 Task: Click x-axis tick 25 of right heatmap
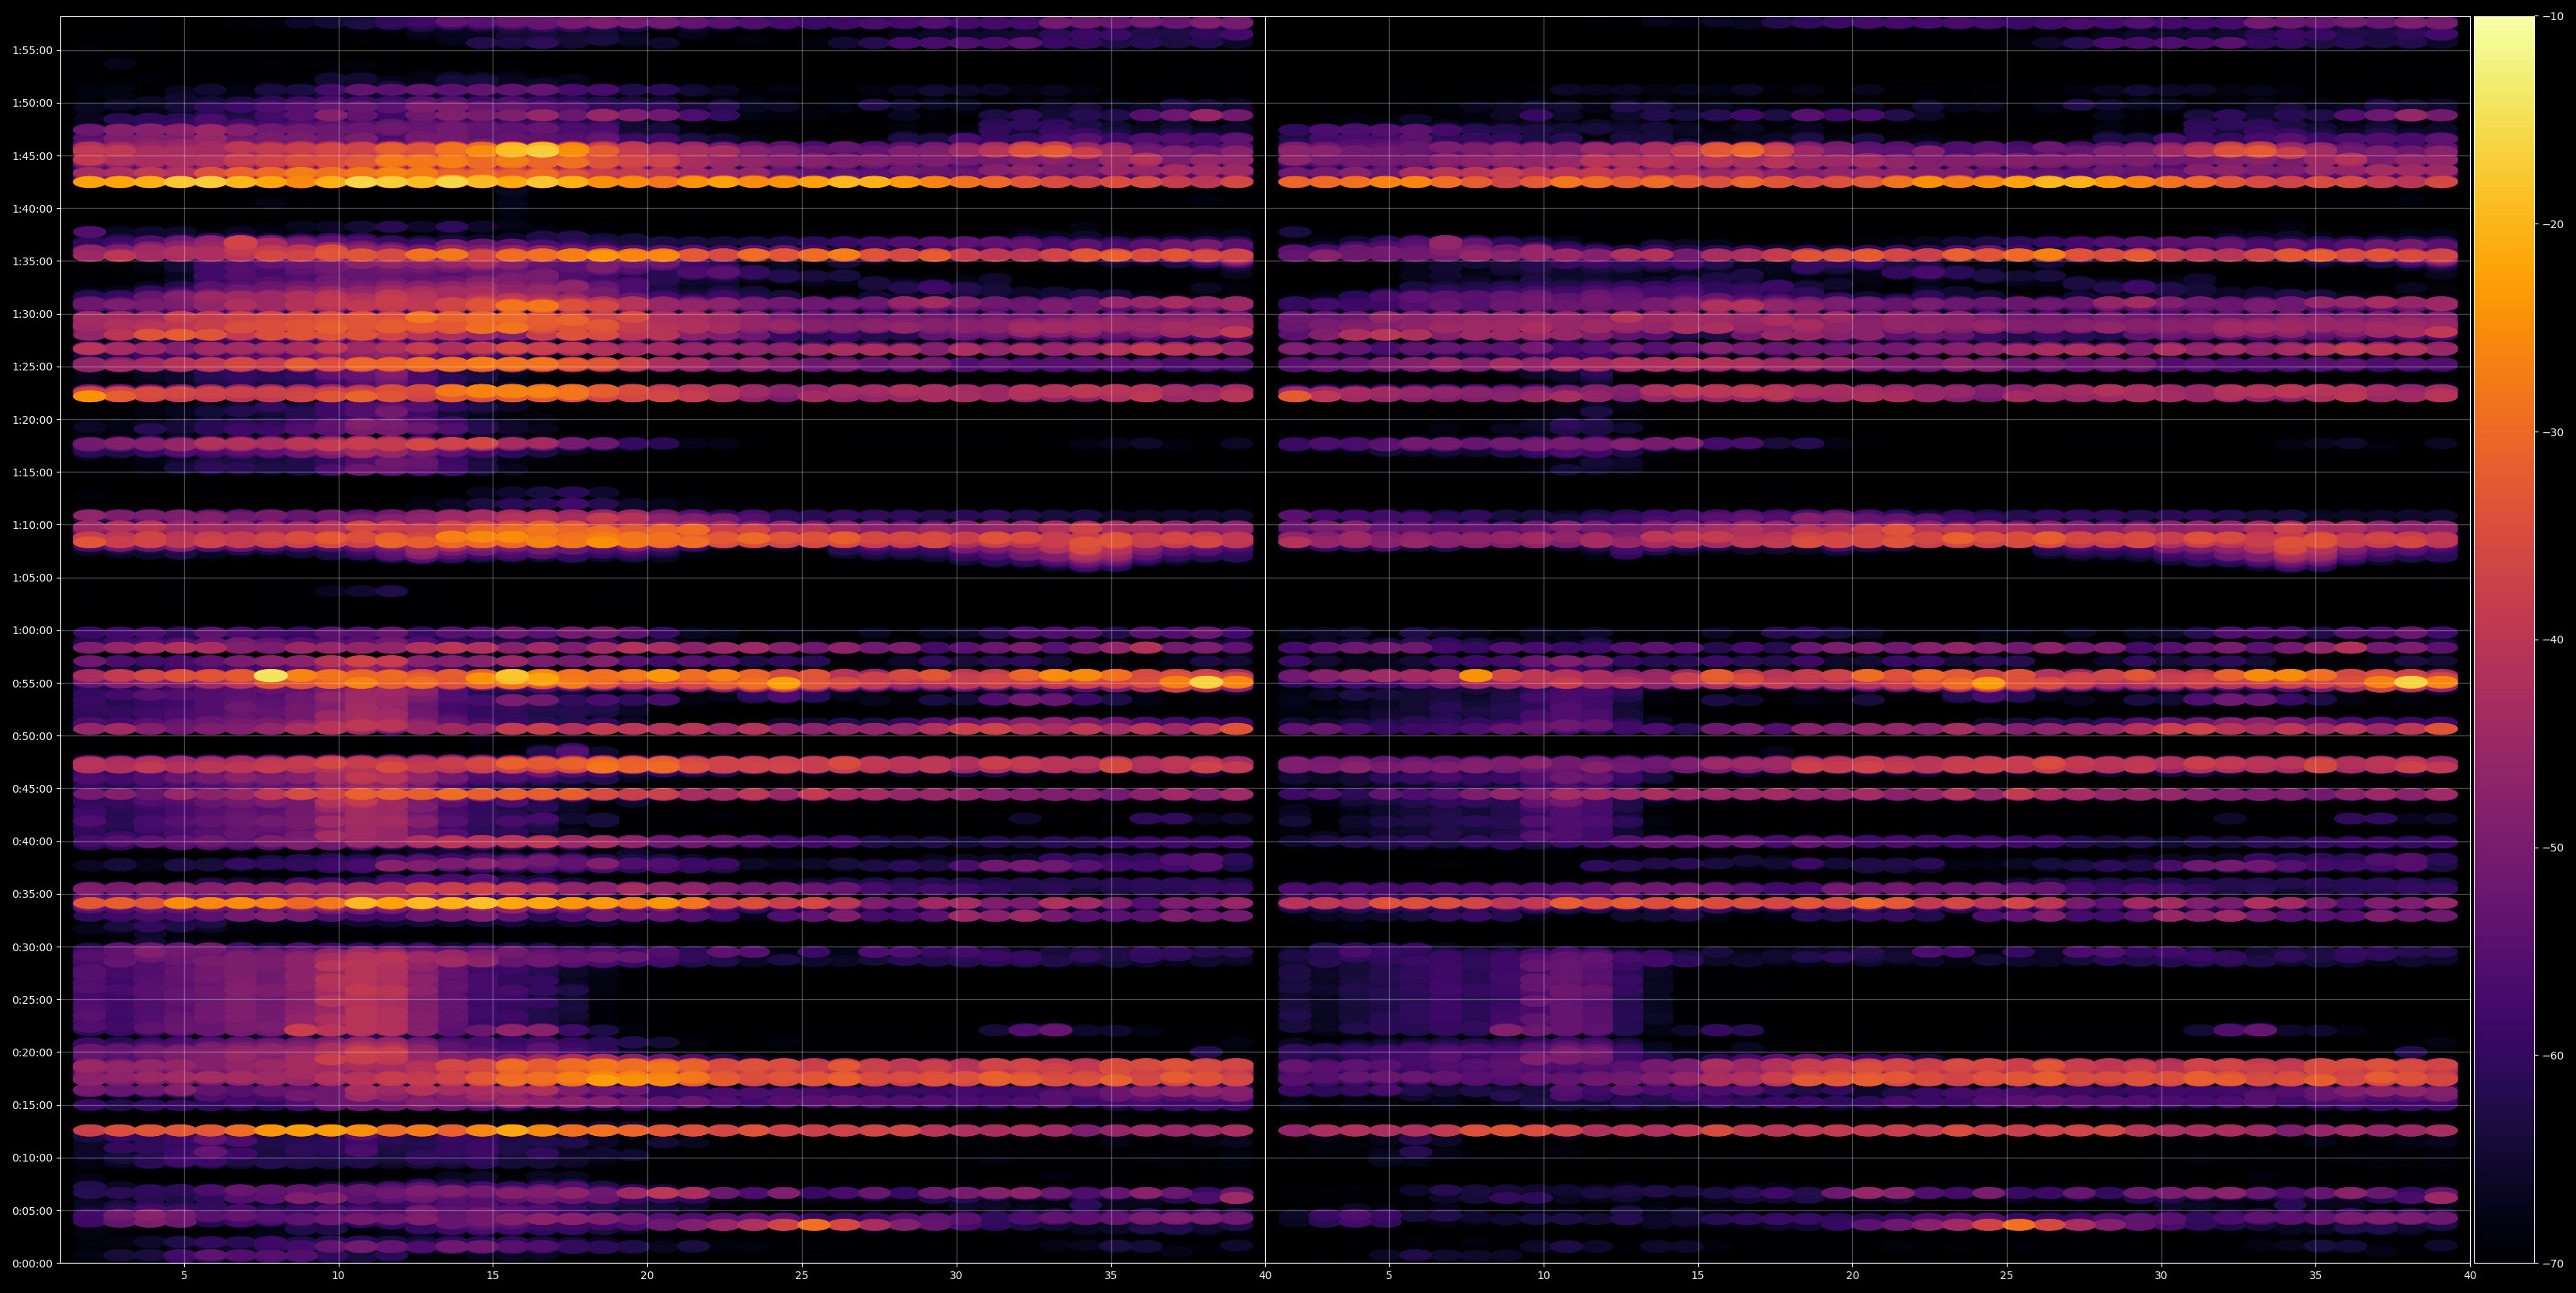coord(2007,1276)
